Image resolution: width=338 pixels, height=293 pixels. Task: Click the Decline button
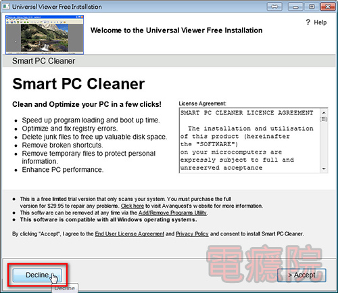click(37, 275)
